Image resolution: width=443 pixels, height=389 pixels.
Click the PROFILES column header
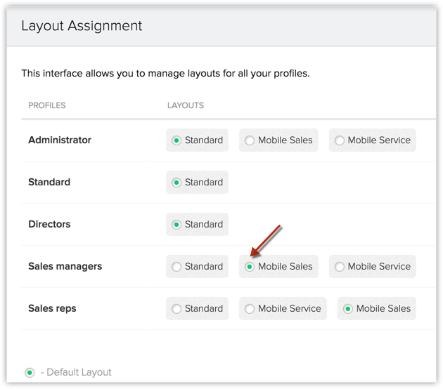coord(46,105)
